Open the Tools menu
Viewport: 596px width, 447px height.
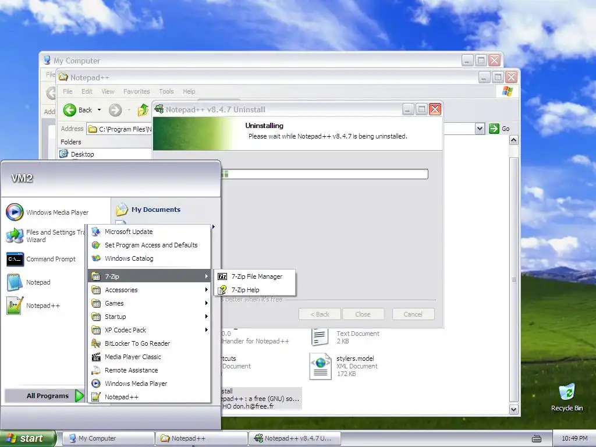click(166, 91)
